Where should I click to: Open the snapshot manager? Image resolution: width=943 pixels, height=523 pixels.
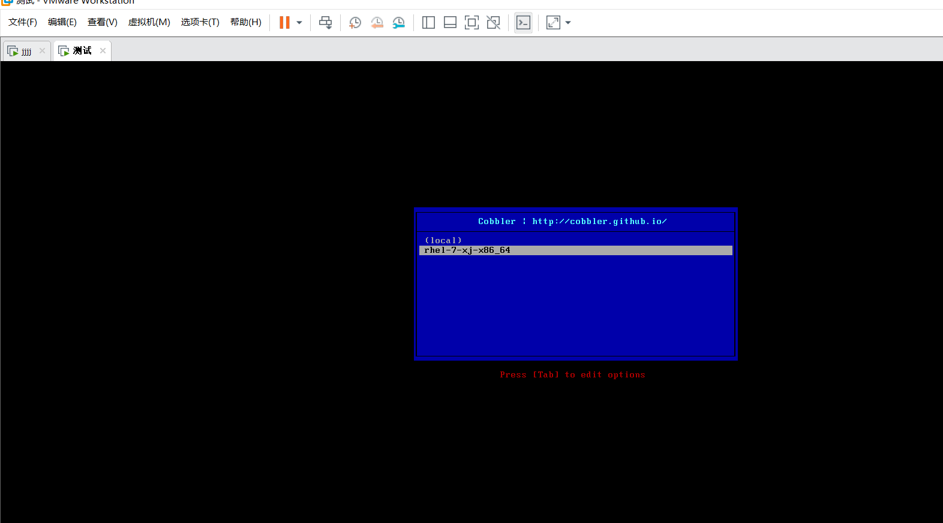pos(398,23)
